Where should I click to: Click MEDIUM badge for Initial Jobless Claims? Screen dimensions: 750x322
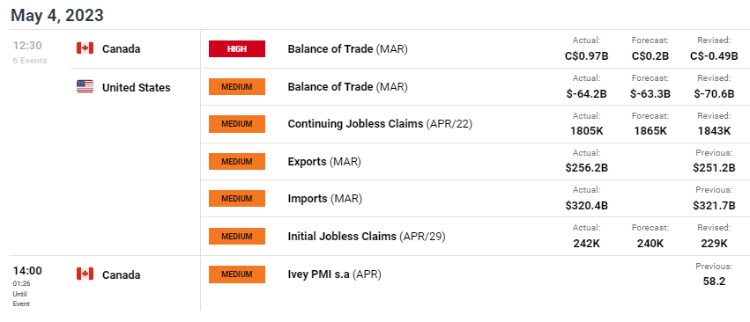pos(237,236)
